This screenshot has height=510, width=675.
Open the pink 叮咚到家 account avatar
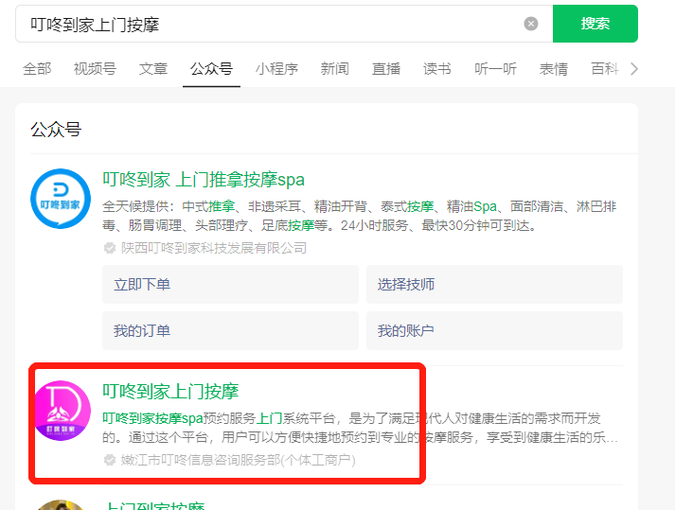pyautogui.click(x=62, y=410)
